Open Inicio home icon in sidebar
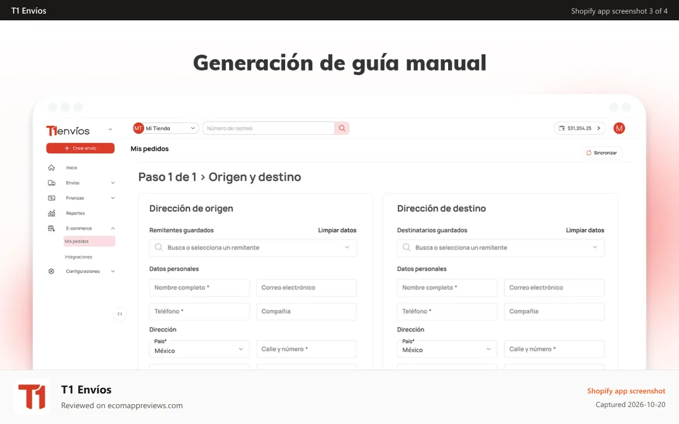Screen dimensions: 679x424 click(x=51, y=168)
